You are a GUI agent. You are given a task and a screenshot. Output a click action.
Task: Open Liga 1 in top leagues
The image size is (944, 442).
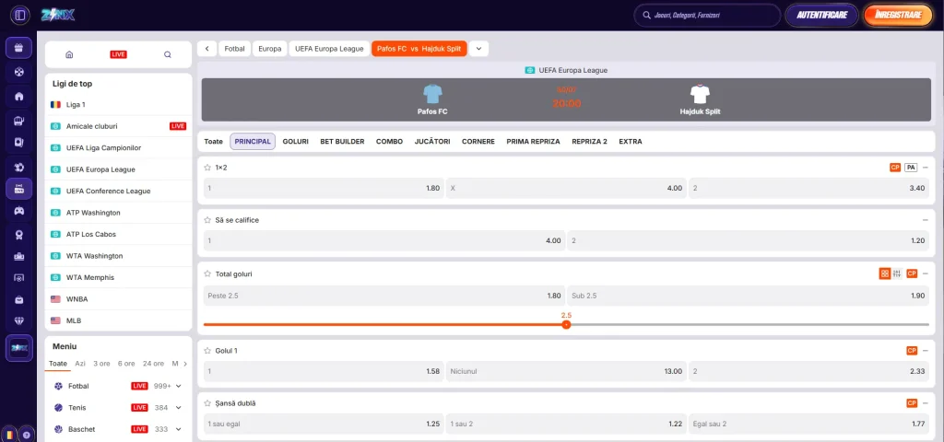click(118, 105)
